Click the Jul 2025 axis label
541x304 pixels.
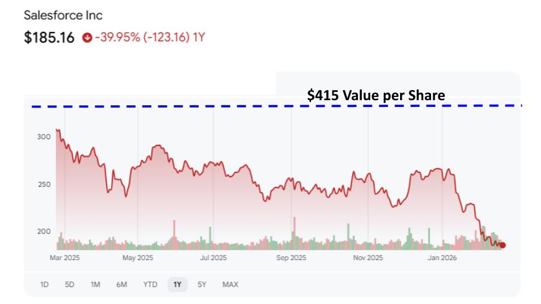(213, 258)
